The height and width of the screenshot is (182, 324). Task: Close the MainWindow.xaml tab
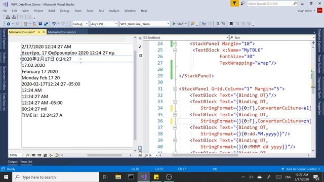tap(44, 32)
